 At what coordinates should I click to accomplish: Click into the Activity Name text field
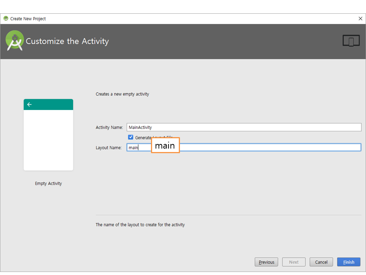pyautogui.click(x=244, y=127)
